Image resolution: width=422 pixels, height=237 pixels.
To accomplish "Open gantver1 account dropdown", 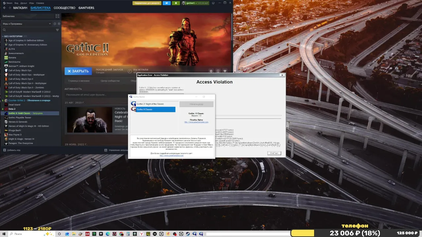I will 195,3.
